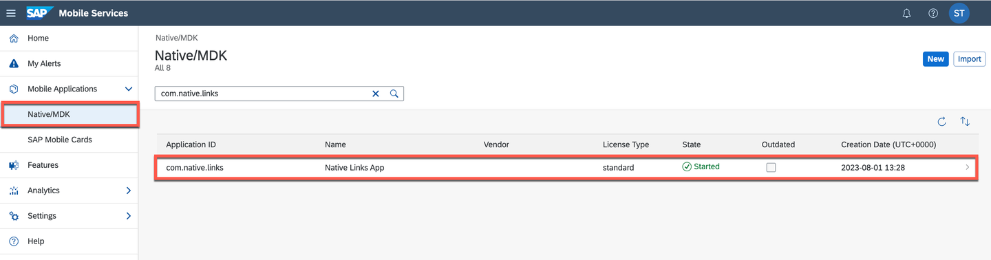Image resolution: width=991 pixels, height=260 pixels.
Task: Click the Application ID column header
Action: coord(191,144)
